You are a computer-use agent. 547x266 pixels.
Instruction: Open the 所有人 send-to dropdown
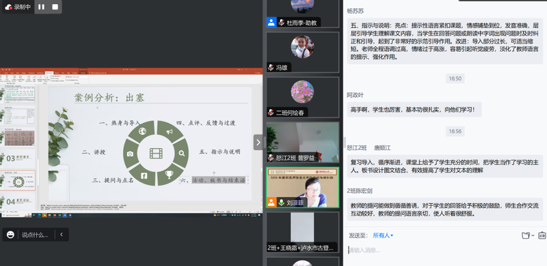coord(383,236)
